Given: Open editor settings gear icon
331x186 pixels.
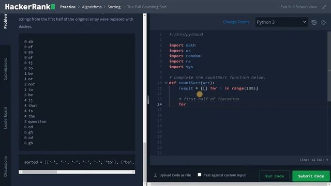Looking at the screenshot, I should click(x=323, y=22).
